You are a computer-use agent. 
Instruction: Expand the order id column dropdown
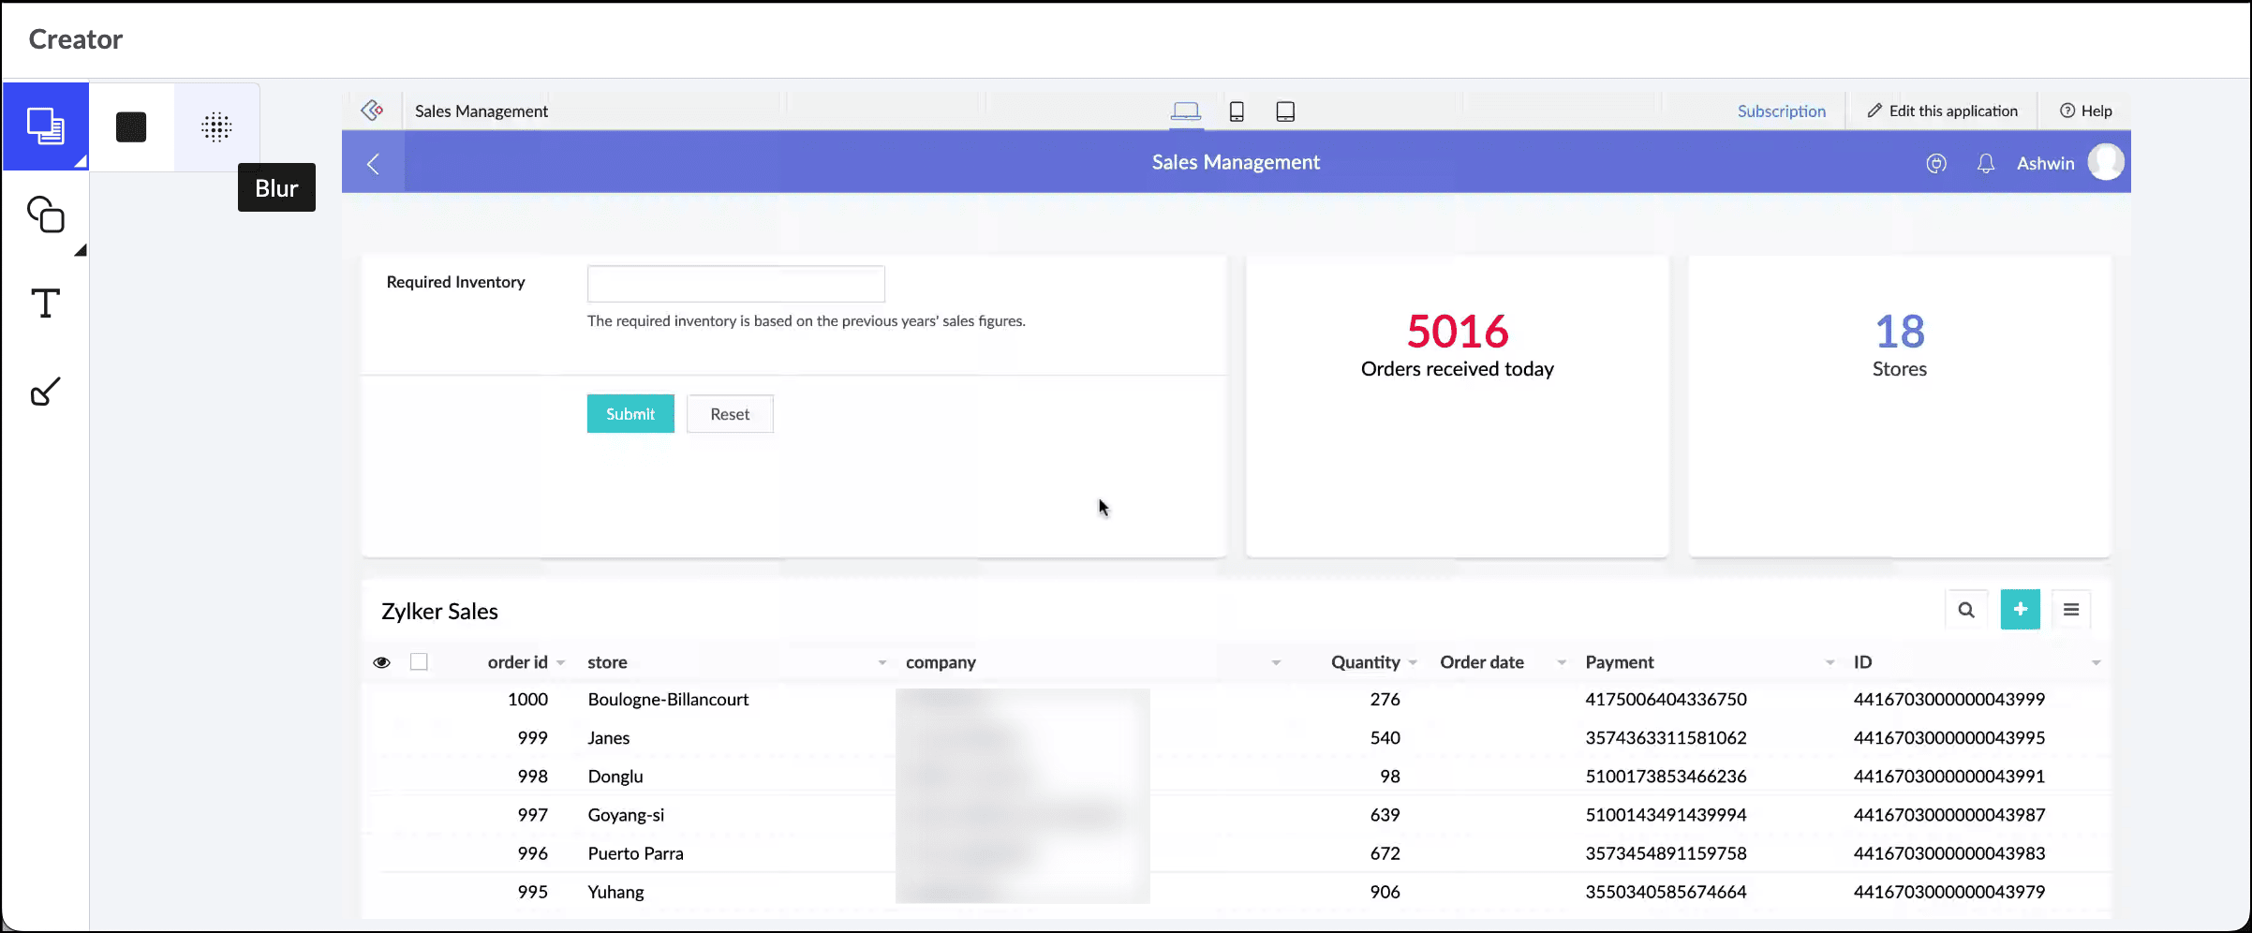click(x=561, y=663)
